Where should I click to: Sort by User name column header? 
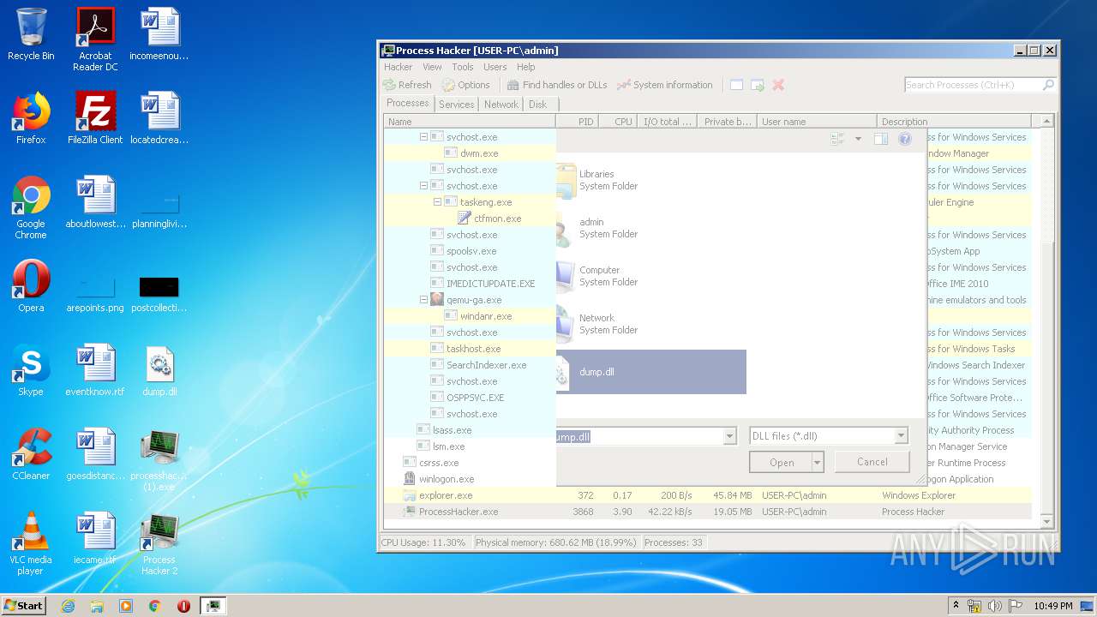[817, 122]
